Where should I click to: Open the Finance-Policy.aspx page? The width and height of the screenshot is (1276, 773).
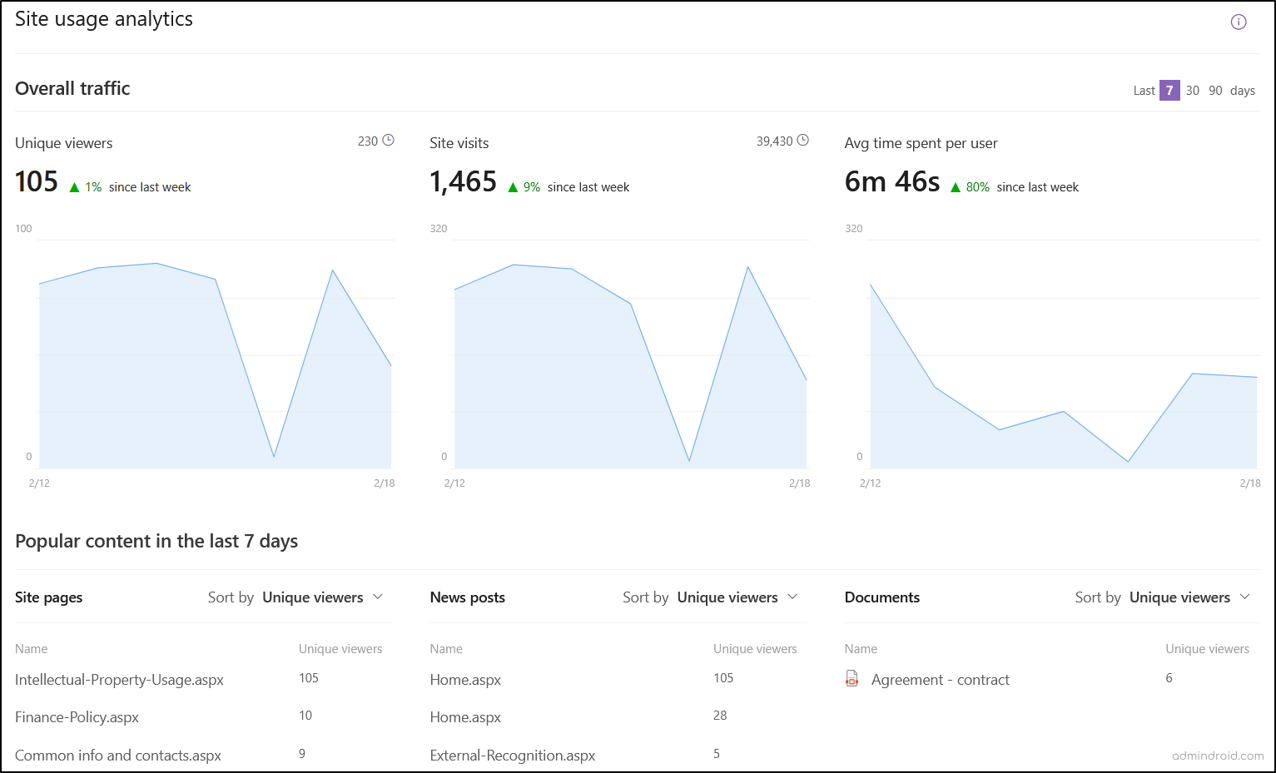pos(77,716)
